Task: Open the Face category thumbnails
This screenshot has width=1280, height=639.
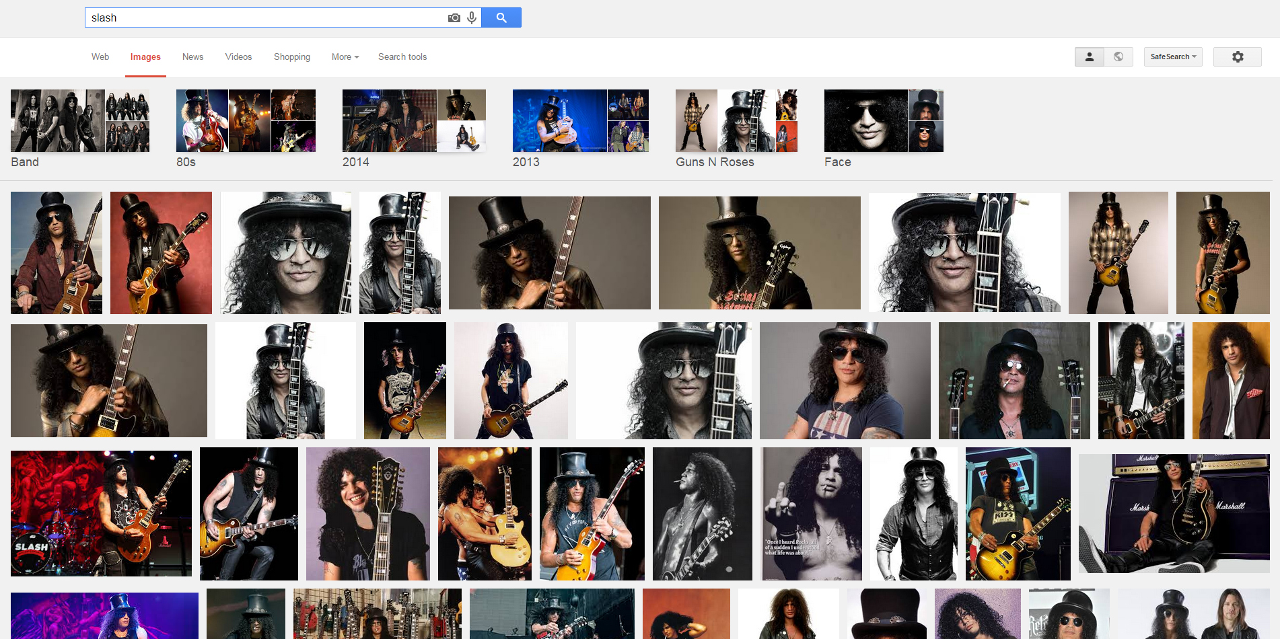Action: pyautogui.click(x=884, y=120)
